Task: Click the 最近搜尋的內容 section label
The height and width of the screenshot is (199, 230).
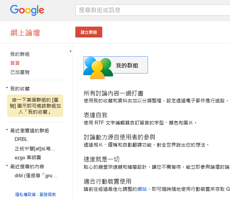Action: tap(27, 166)
